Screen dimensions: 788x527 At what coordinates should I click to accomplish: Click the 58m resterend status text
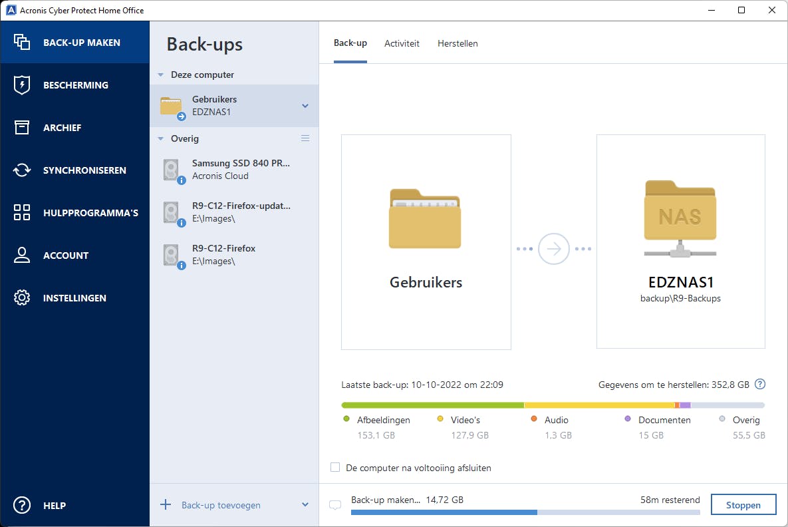(670, 500)
